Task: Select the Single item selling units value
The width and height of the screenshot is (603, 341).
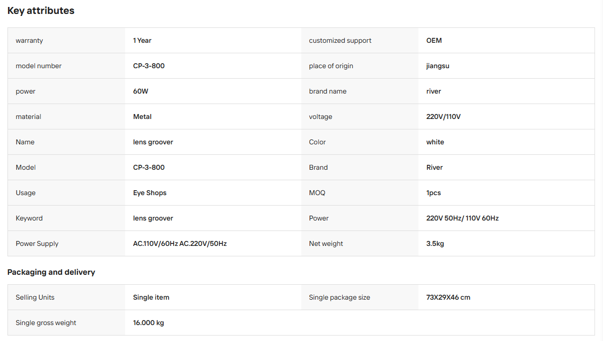Action: (151, 297)
